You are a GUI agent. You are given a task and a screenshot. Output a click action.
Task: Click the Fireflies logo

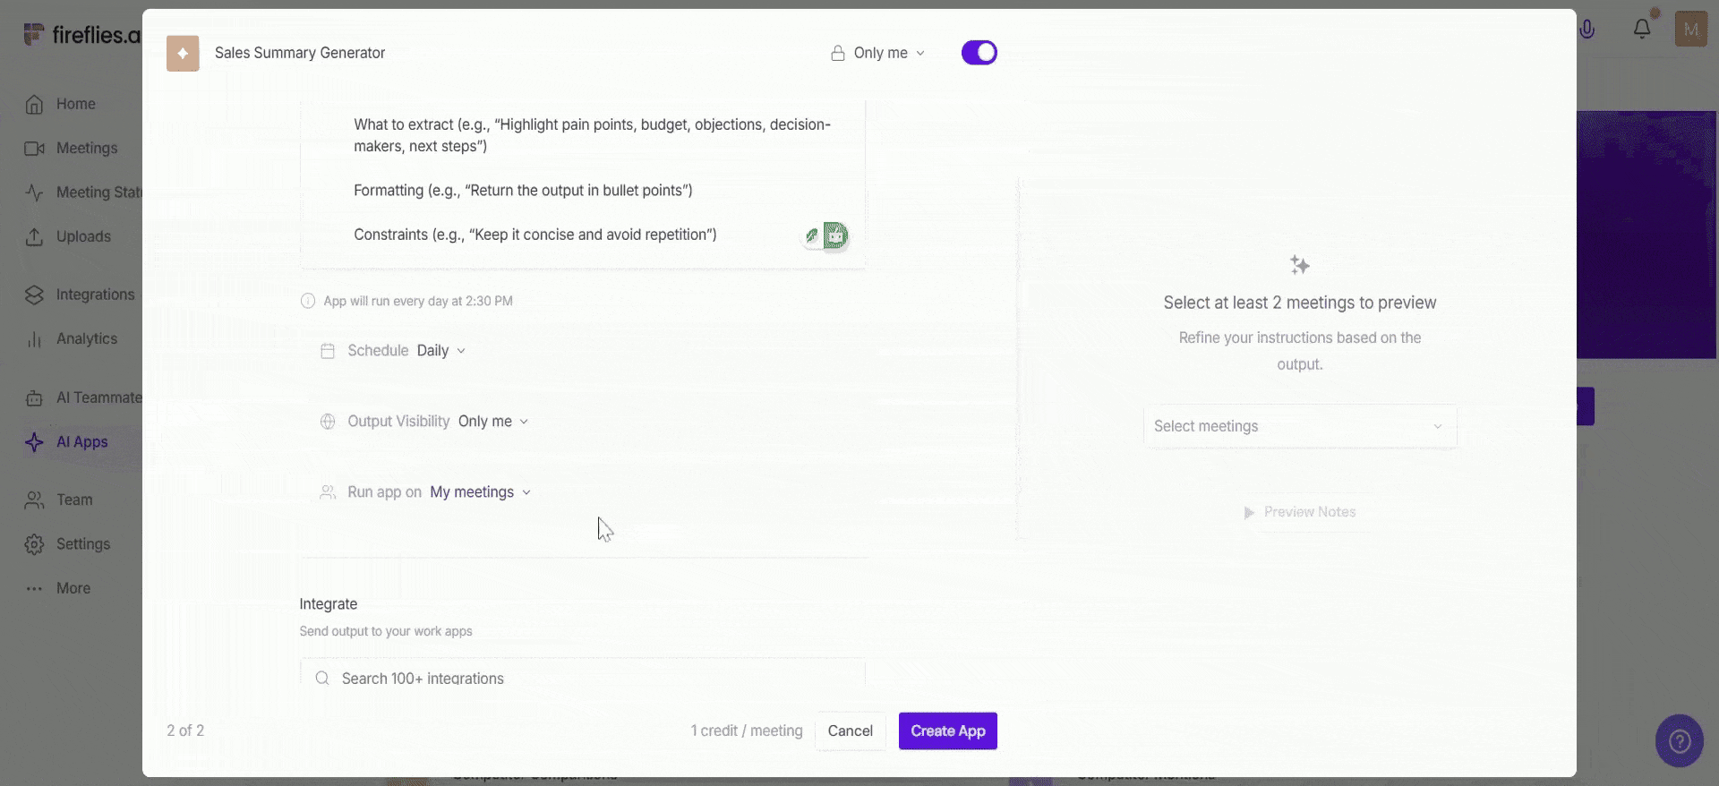pos(82,35)
